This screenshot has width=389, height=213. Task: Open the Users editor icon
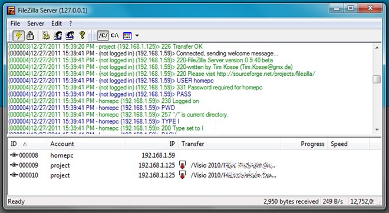click(x=58, y=36)
